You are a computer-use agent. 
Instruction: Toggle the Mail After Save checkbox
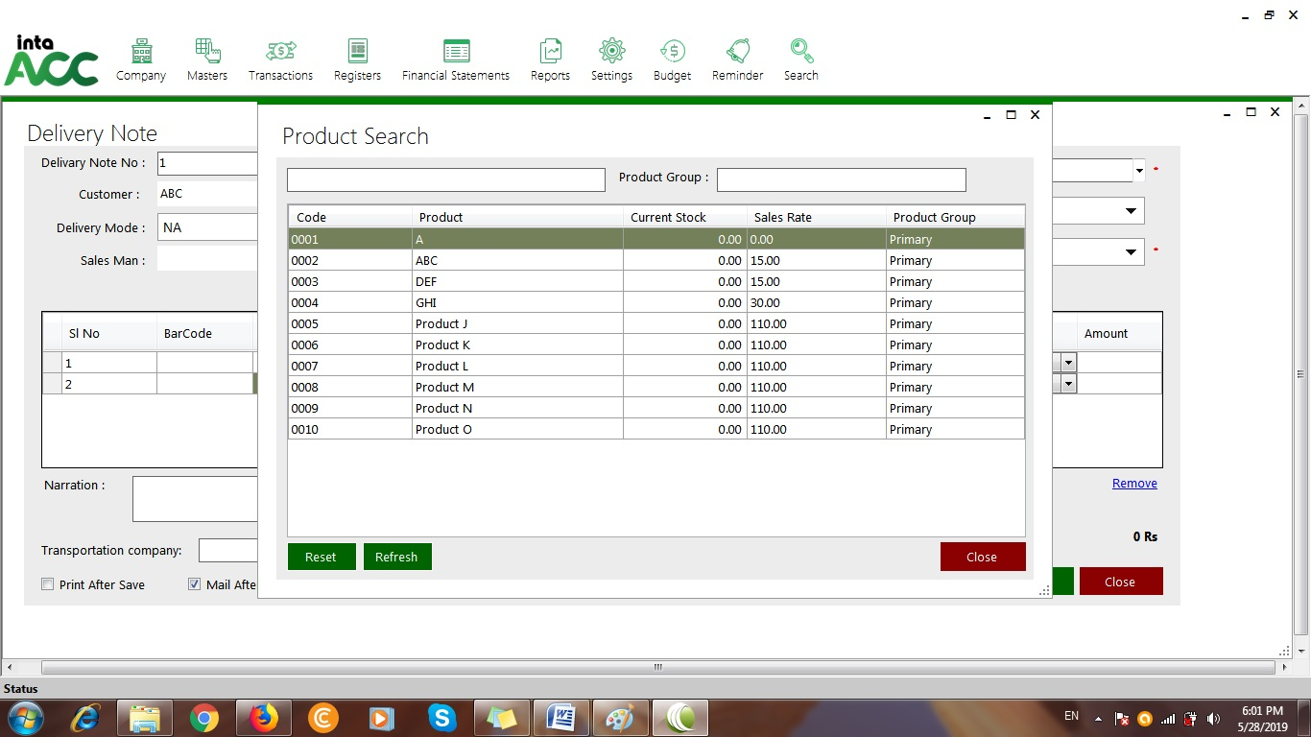click(x=195, y=584)
